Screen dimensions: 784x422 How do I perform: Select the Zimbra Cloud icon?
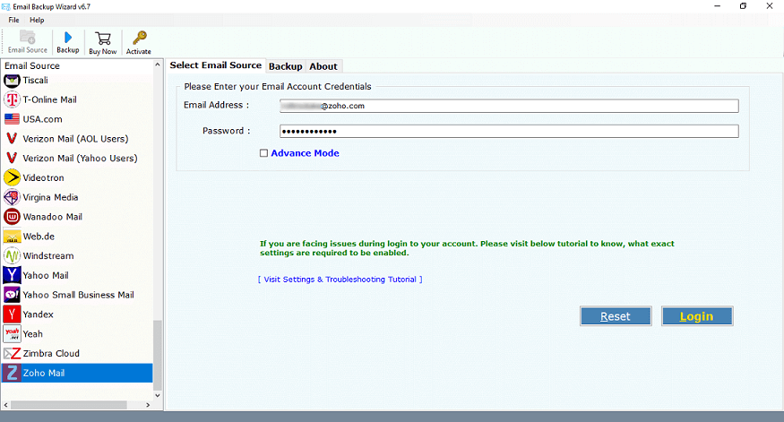coord(12,354)
